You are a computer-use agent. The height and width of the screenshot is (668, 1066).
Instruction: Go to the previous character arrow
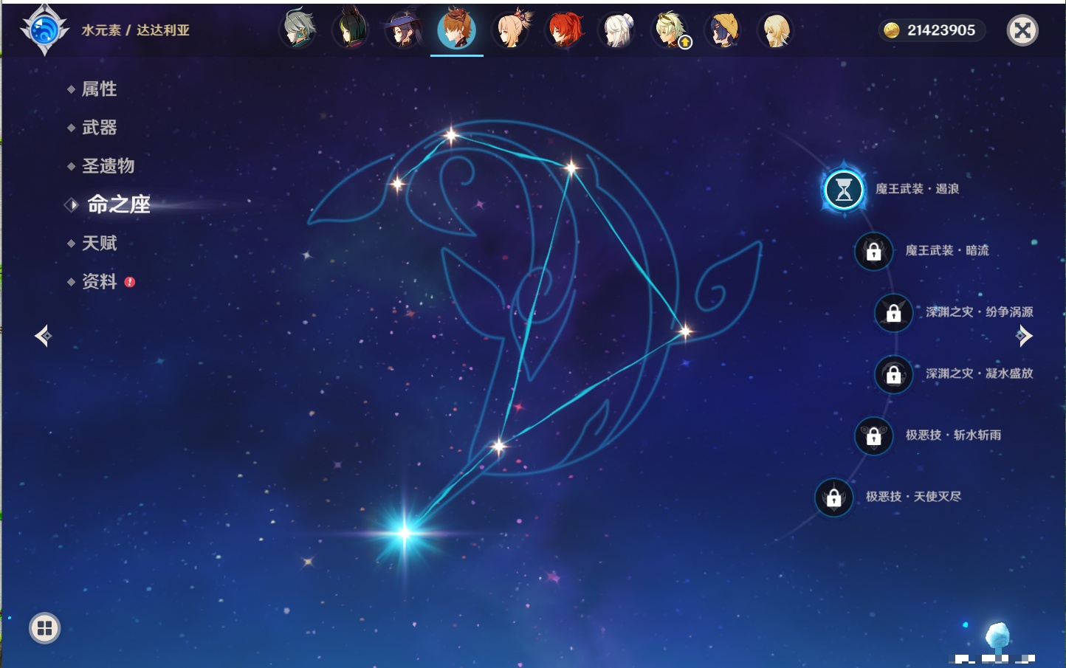pyautogui.click(x=43, y=336)
